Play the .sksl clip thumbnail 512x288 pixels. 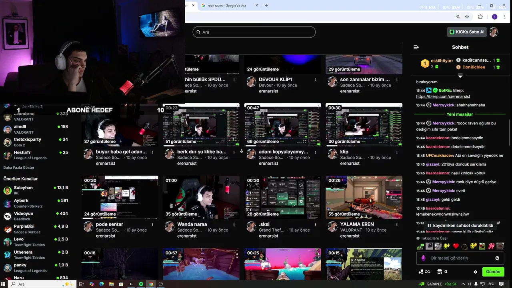coord(282,197)
